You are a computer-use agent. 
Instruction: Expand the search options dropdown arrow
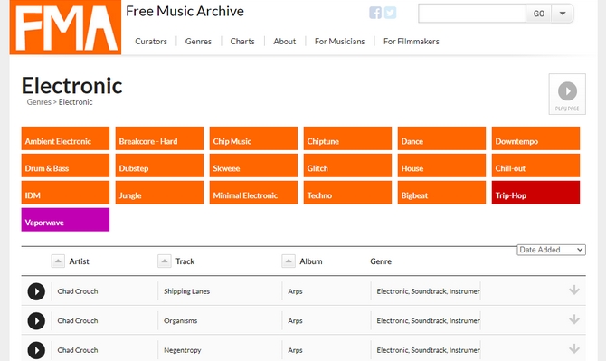[563, 14]
